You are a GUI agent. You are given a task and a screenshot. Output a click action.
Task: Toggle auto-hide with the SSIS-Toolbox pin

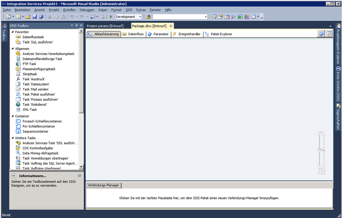(76, 25)
